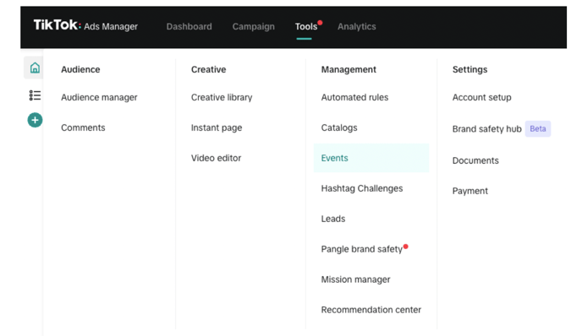Go to the Analytics tab
This screenshot has height=336, width=582.
coord(357,27)
